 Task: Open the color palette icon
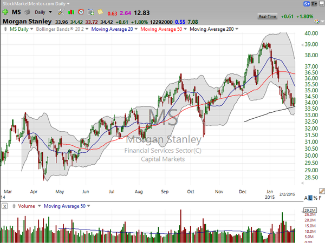pos(317,21)
